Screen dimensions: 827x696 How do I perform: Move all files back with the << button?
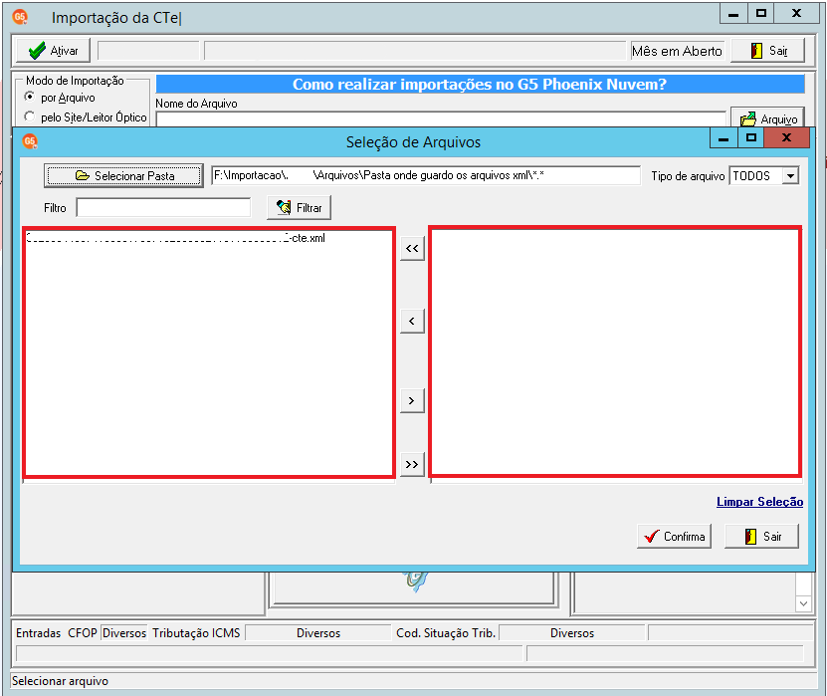pyautogui.click(x=412, y=248)
